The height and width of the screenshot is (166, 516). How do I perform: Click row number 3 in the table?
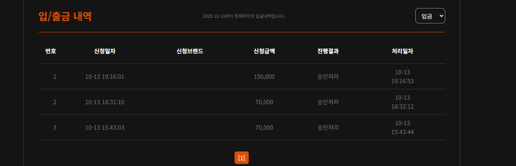[55, 128]
